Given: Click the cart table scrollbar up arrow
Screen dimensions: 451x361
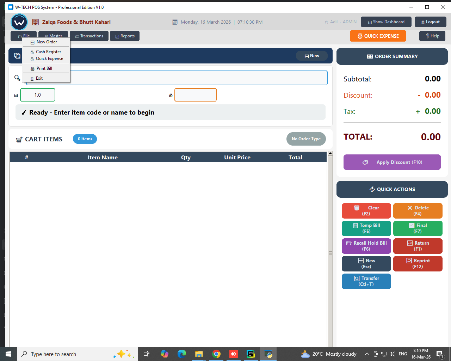Looking at the screenshot, I should pyautogui.click(x=330, y=153).
